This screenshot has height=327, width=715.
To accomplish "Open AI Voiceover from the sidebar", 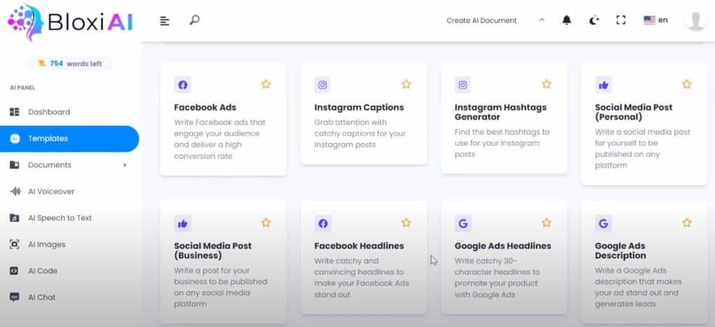I will tap(51, 192).
